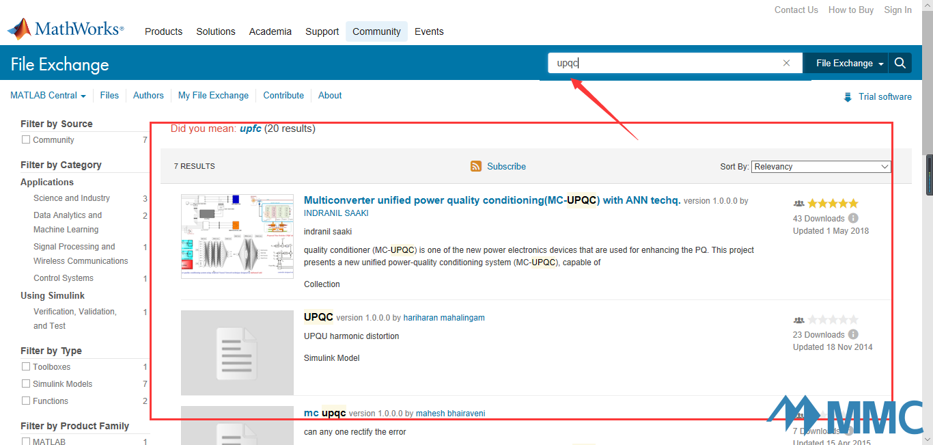Viewport: 933px width, 445px height.
Task: Open the Solutions menu
Action: tap(216, 31)
